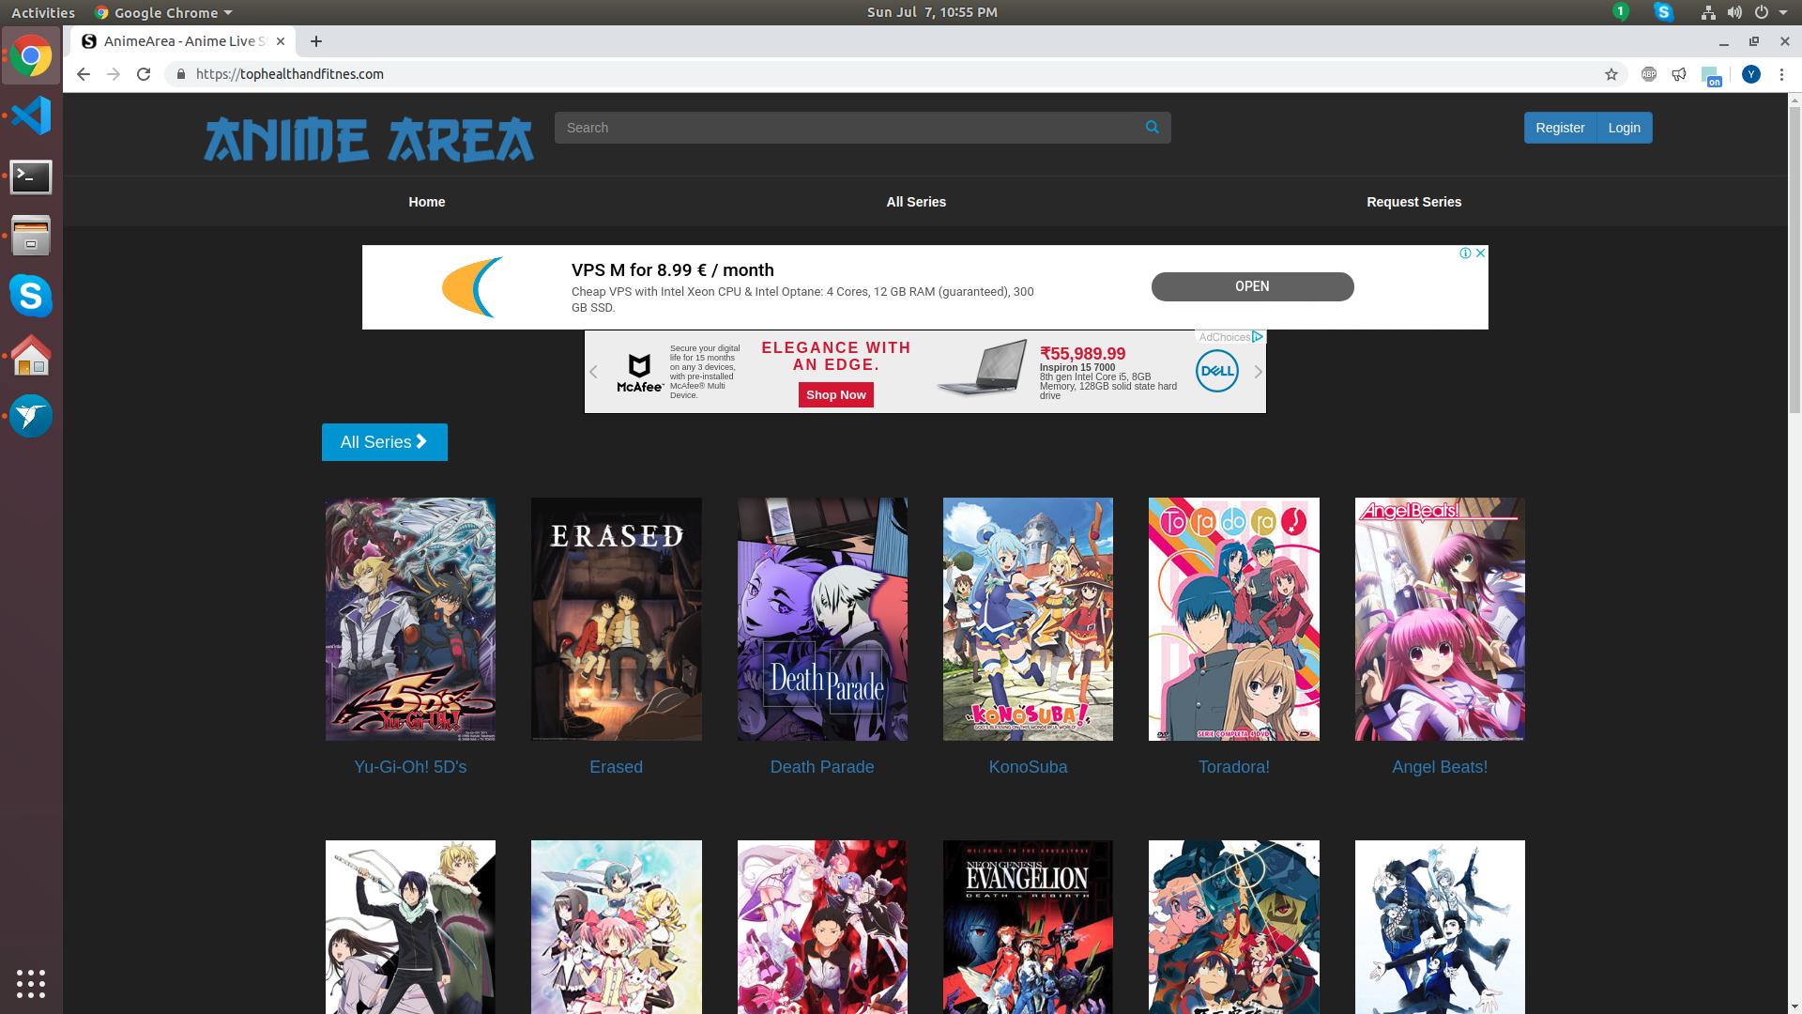Open the clock and calendar menu
Image resolution: width=1802 pixels, height=1014 pixels.
(932, 12)
